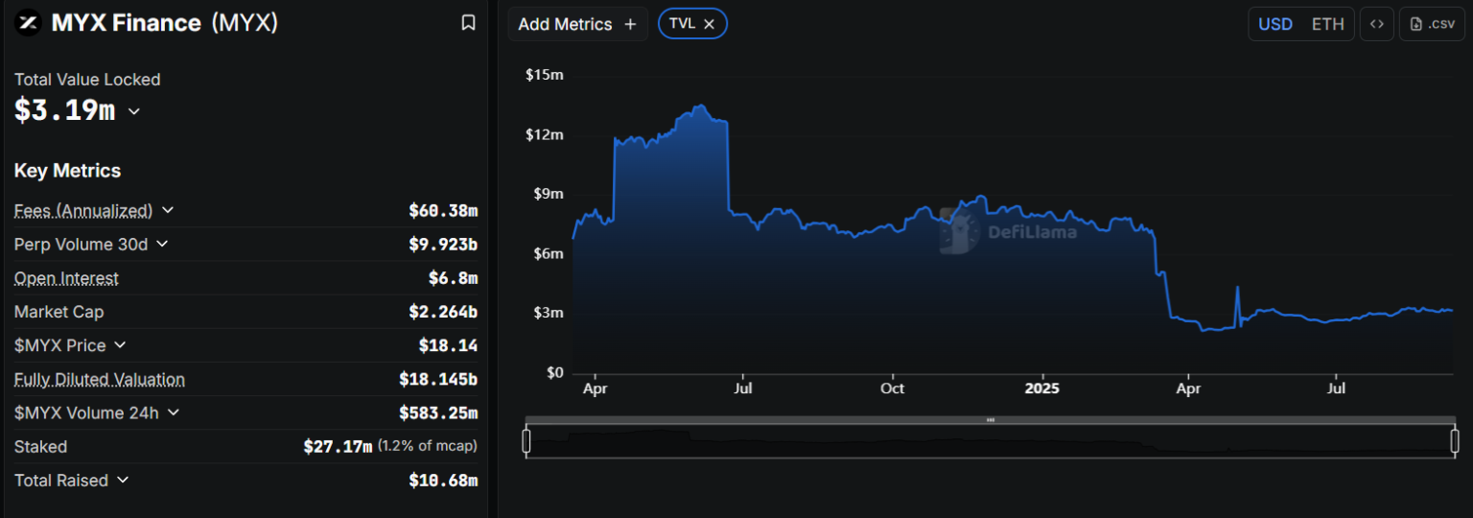
Task: Click center grip of range selector
Action: pos(991,420)
